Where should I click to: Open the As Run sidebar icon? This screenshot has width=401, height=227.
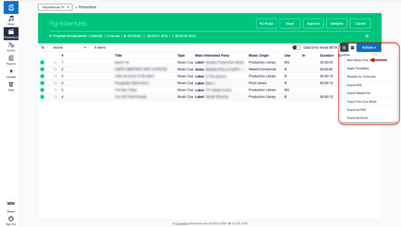11,47
